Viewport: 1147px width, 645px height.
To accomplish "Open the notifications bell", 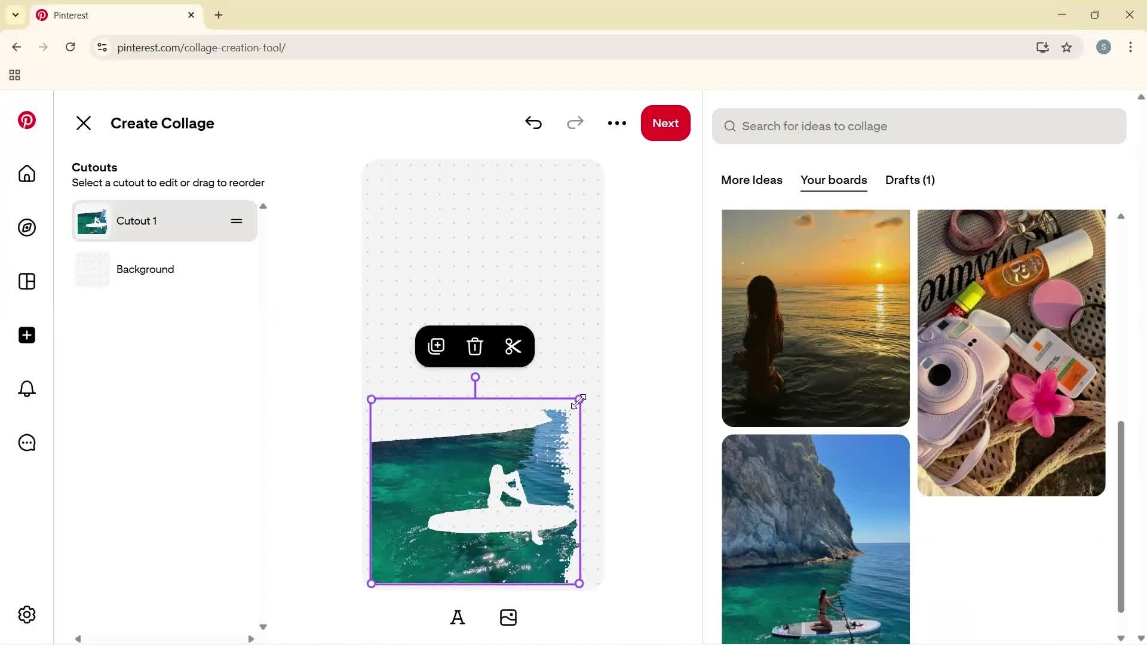I will point(26,389).
